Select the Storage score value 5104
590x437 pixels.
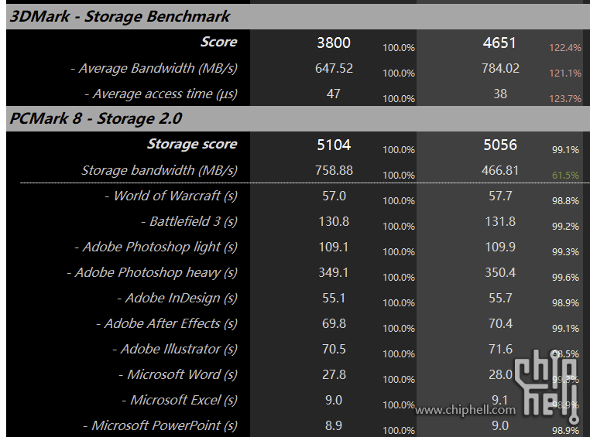(x=334, y=145)
